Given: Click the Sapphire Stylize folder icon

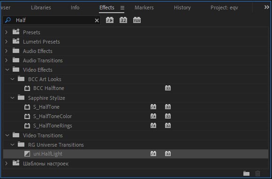Looking at the screenshot, I should pos(21,97).
